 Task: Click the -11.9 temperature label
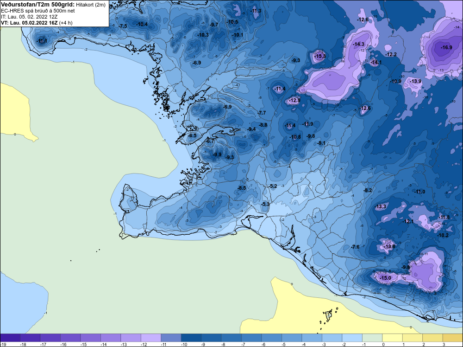point(308,124)
